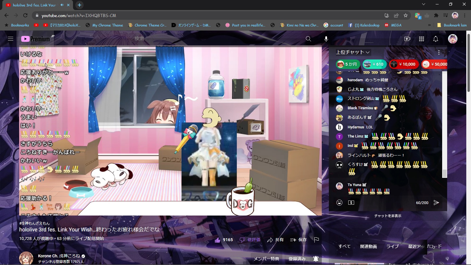This screenshot has height=265, width=471.
Task: Like the video with thumbs up
Action: click(x=218, y=240)
